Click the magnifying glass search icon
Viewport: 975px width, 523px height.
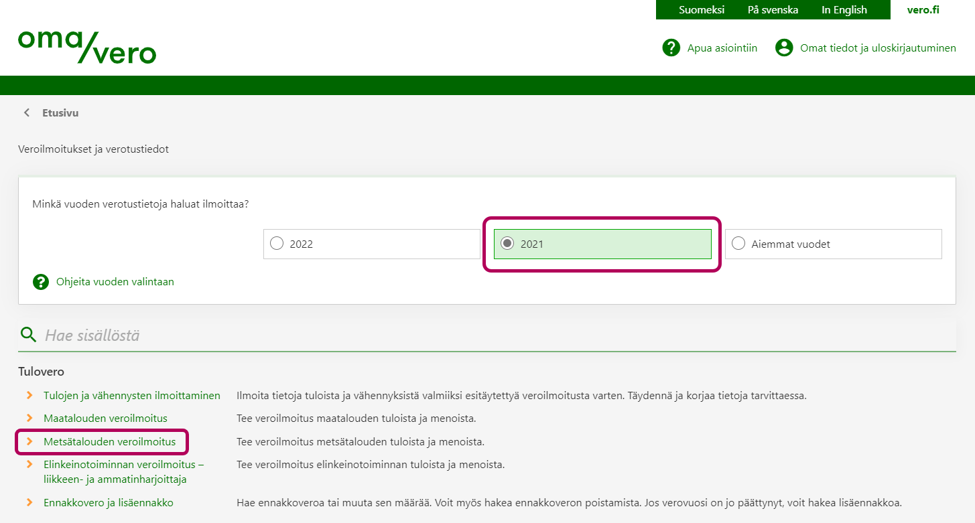(x=27, y=335)
